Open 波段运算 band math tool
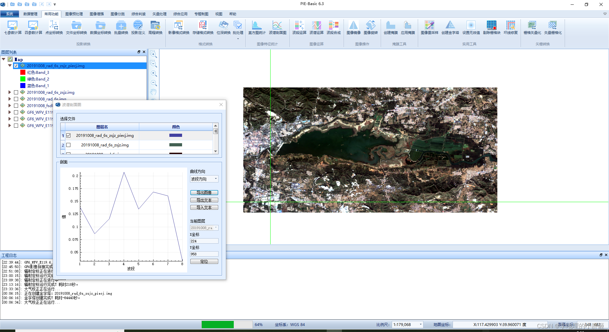Viewport: 609px width, 332px height. (x=299, y=27)
